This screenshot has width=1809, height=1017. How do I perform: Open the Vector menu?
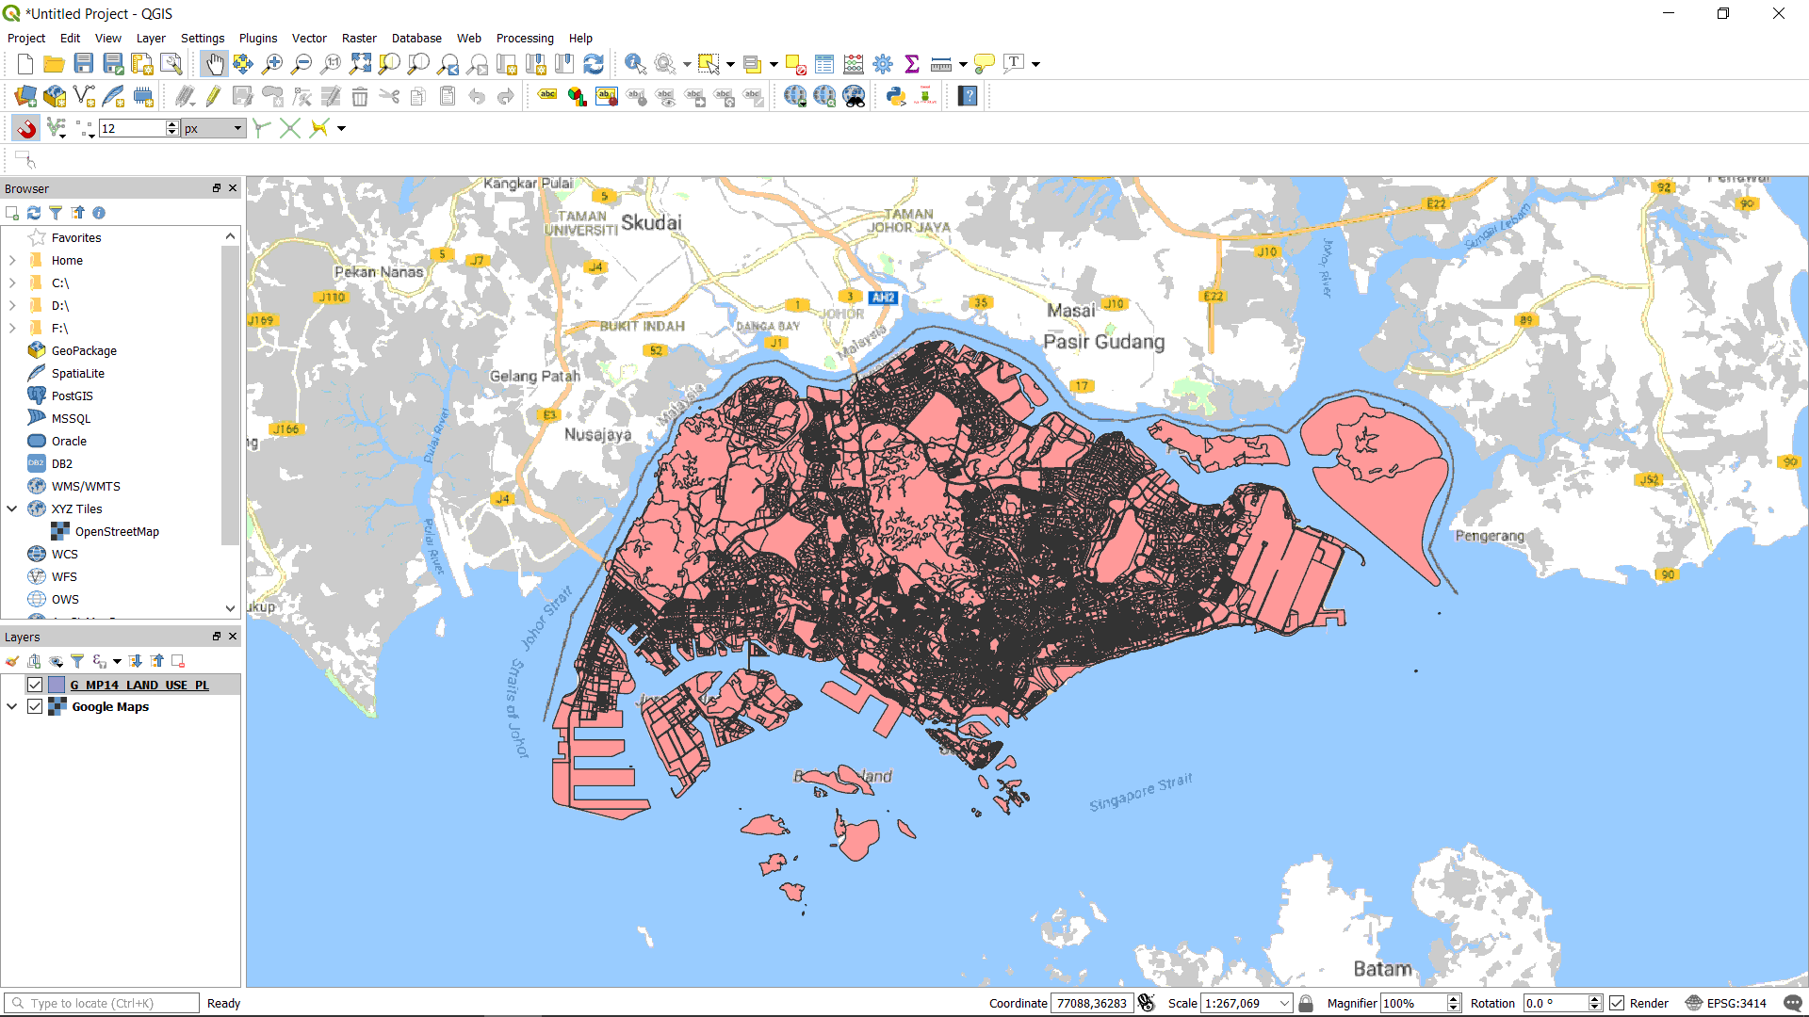click(309, 39)
